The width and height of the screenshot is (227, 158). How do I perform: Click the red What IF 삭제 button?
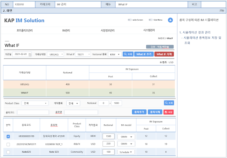pyautogui.click(x=164, y=54)
